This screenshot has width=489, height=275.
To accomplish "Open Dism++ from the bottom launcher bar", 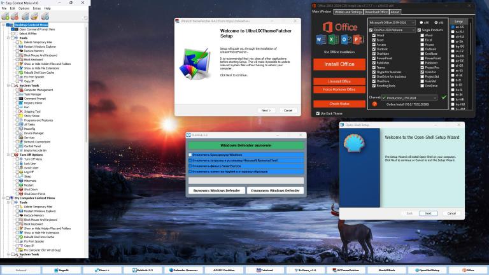I will pos(103,270).
